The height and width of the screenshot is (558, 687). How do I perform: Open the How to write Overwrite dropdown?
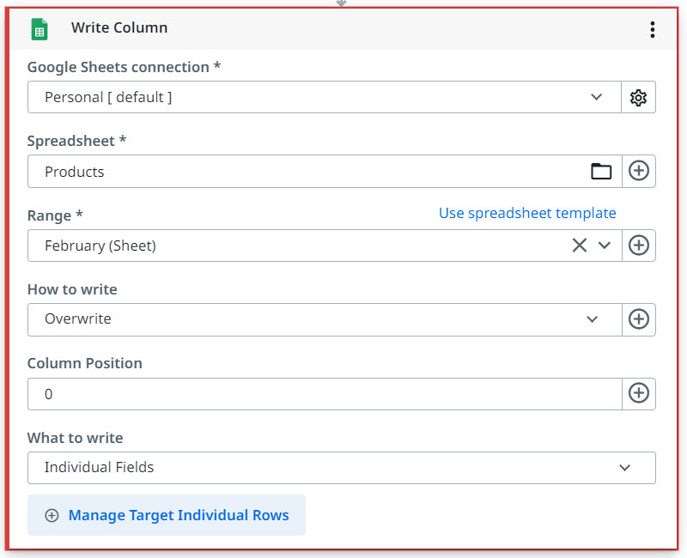point(592,319)
